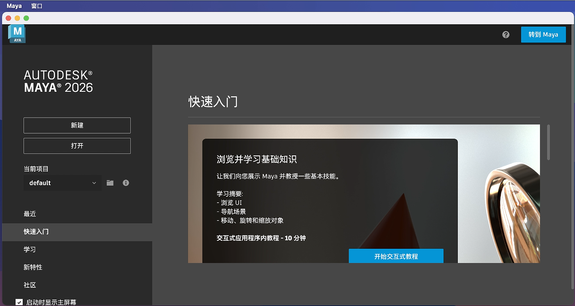Click the red close window button
Screen dimensions: 575x306
pos(8,18)
